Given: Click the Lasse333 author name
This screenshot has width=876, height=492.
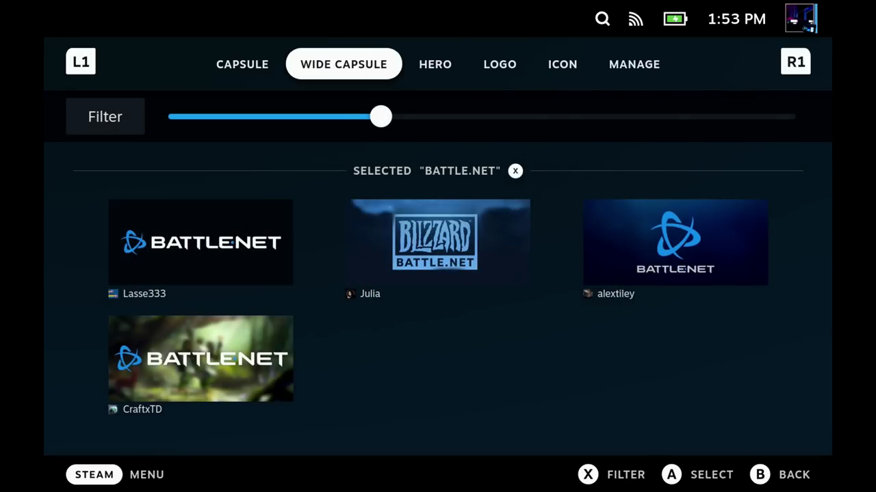Looking at the screenshot, I should [144, 294].
